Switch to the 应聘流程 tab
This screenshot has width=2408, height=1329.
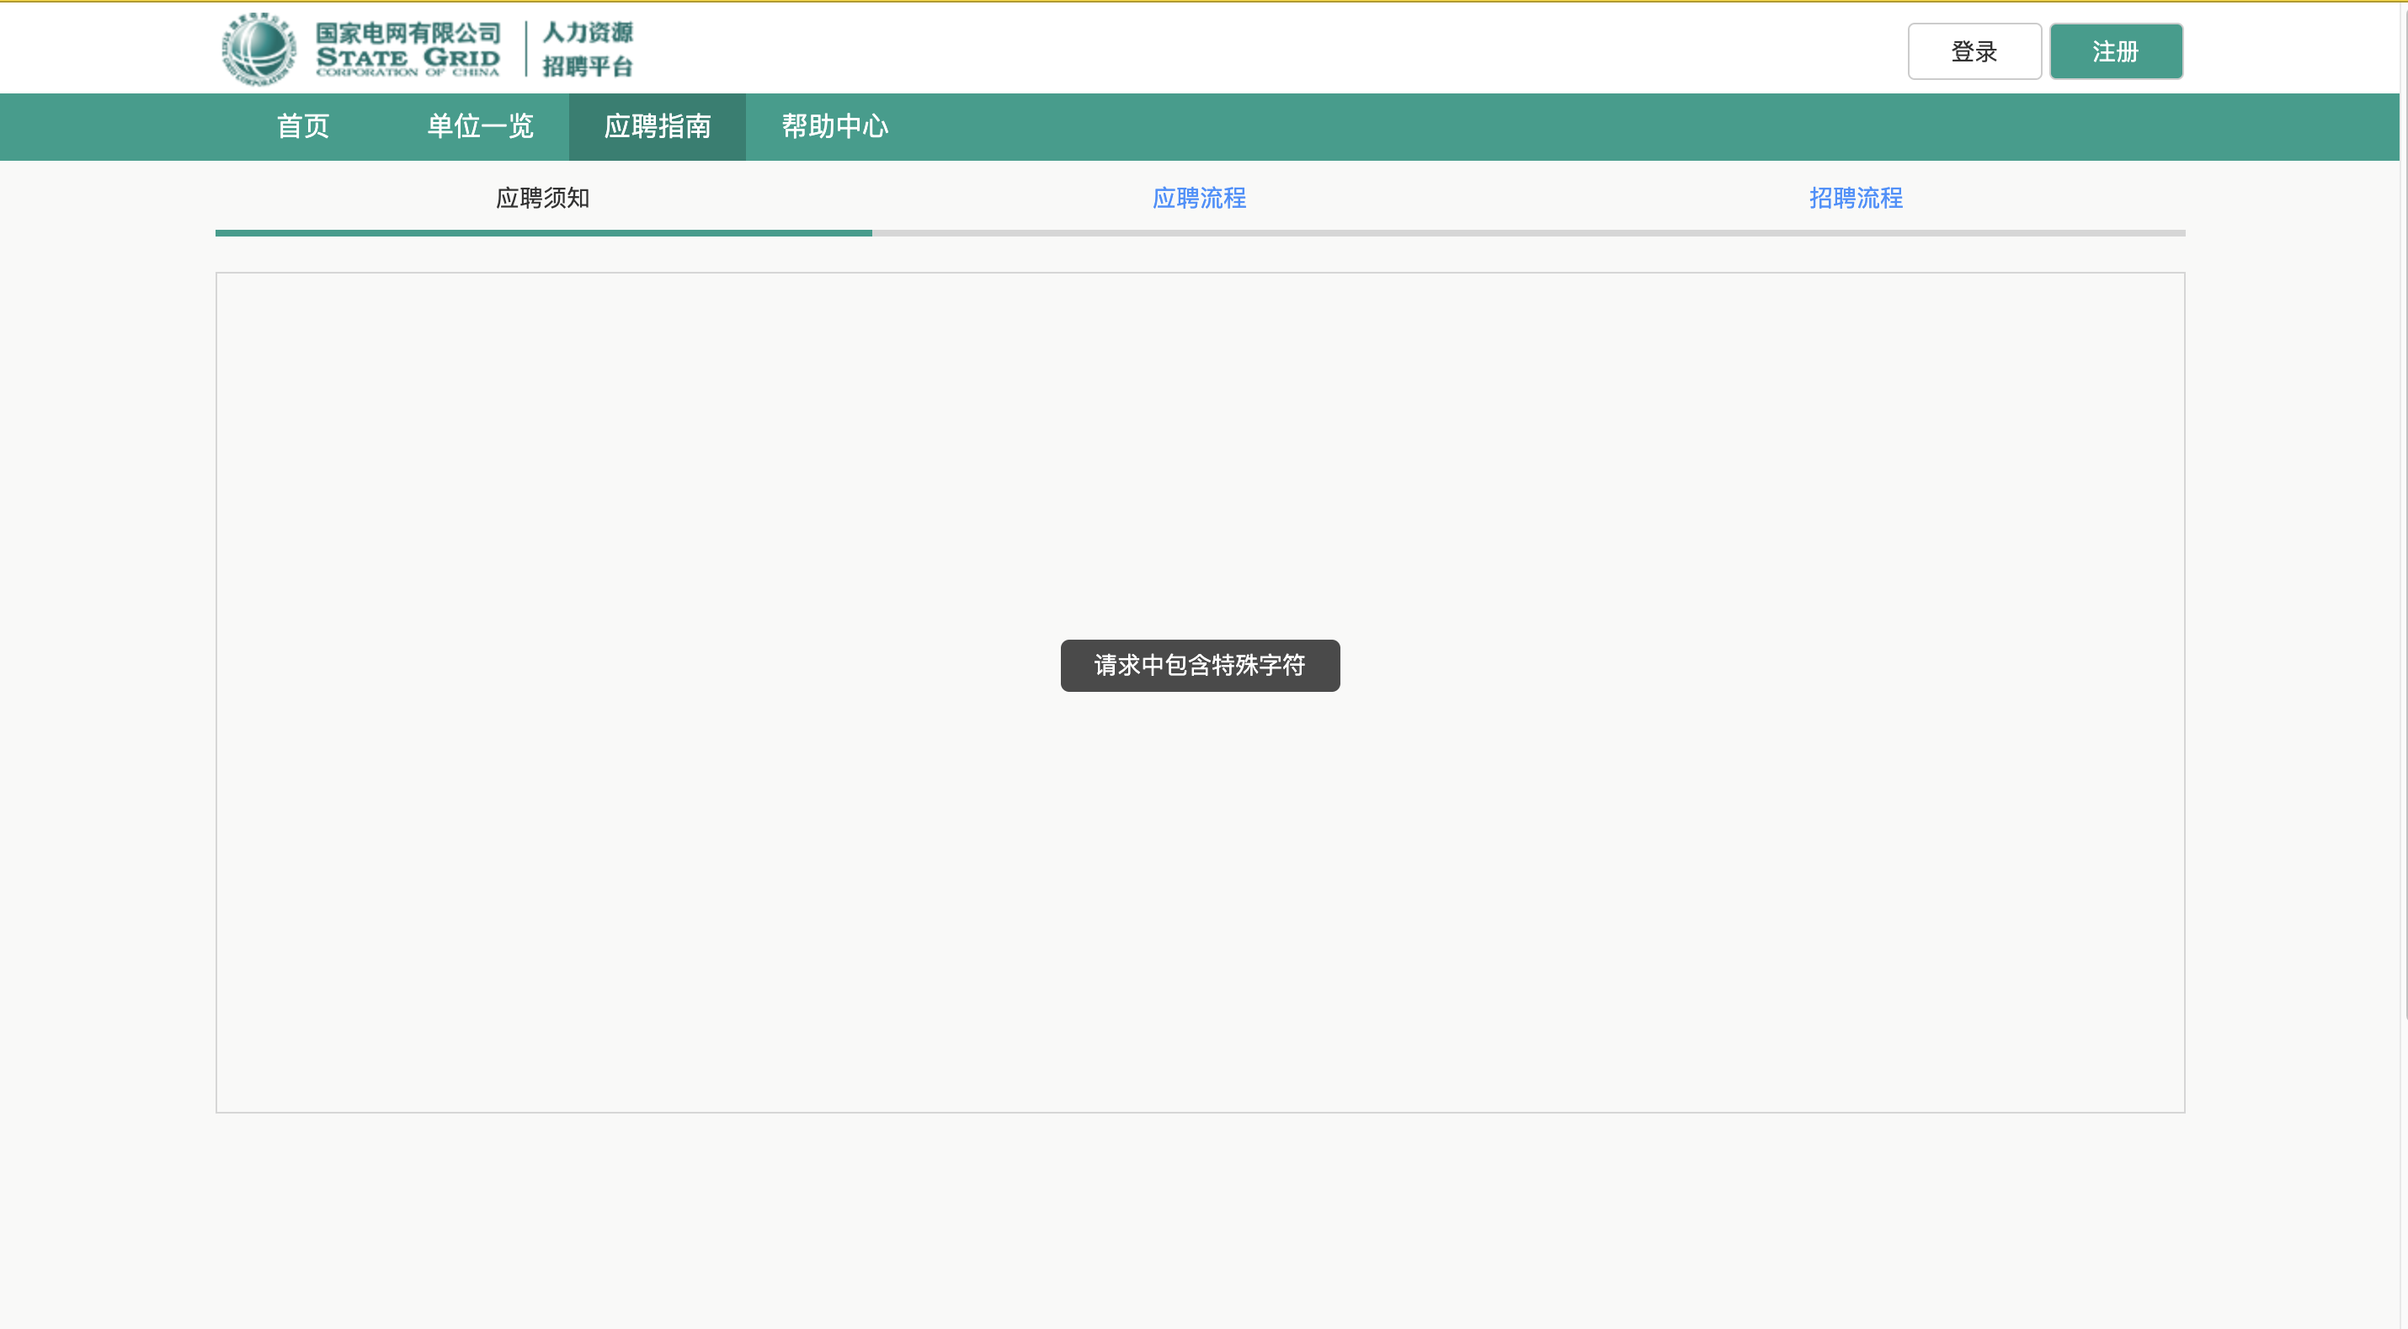pyautogui.click(x=1199, y=198)
